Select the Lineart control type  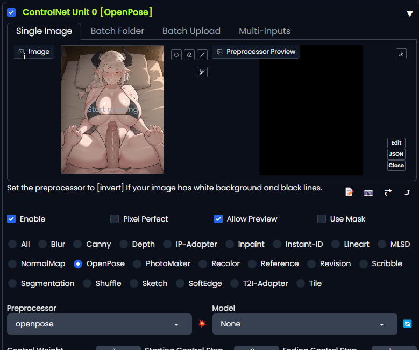pyautogui.click(x=335, y=244)
